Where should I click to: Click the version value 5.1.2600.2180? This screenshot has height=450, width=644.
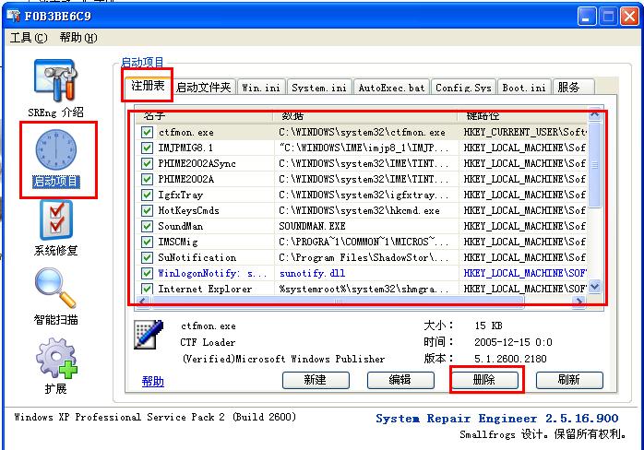coord(510,359)
